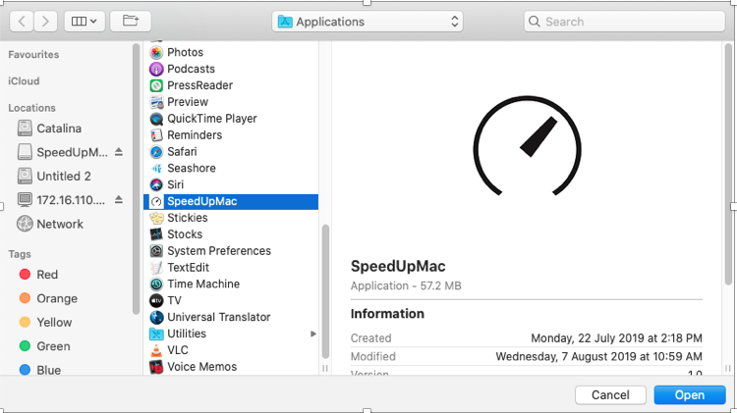Expand the Utilities folder arrow
The width and height of the screenshot is (737, 413).
tap(313, 334)
